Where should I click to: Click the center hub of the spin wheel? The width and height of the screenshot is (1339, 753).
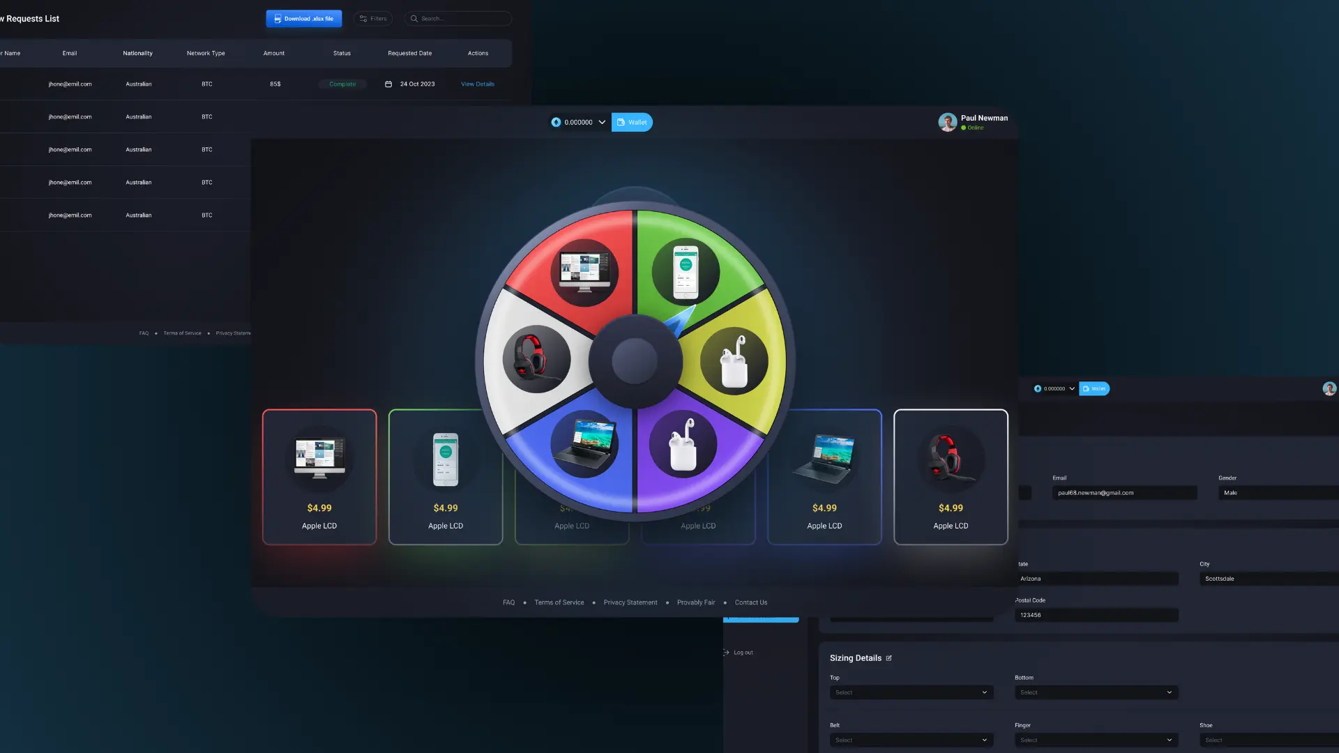(635, 360)
